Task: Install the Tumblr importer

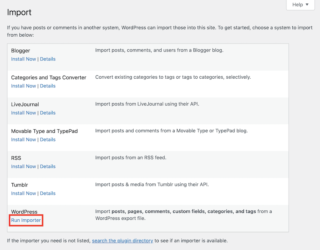Action: pos(23,193)
